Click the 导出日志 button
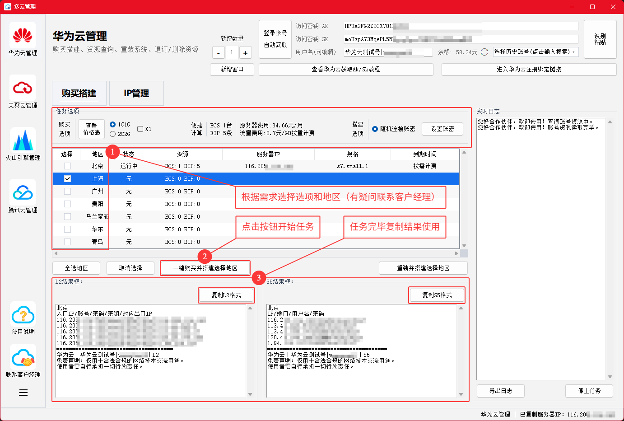 (501, 391)
